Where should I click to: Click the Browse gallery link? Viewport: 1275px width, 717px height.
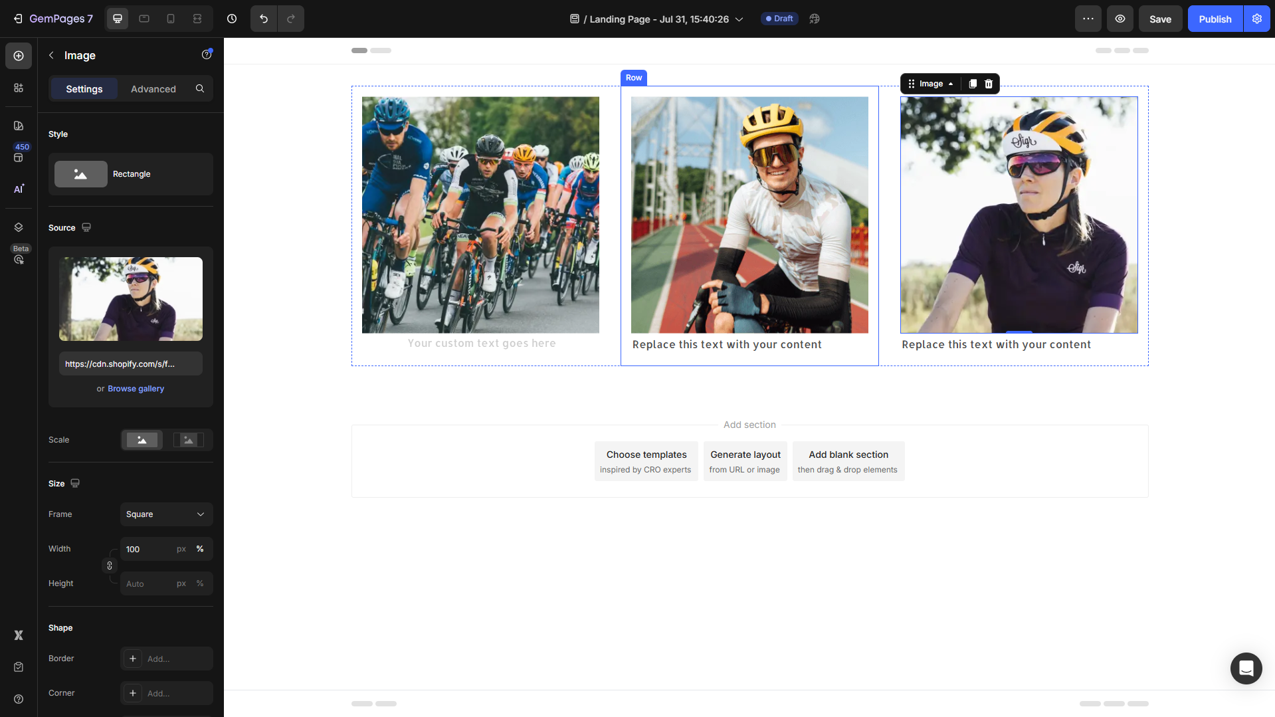136,389
